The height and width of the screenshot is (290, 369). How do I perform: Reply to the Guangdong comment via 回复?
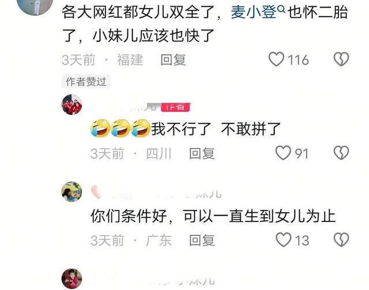click(202, 240)
